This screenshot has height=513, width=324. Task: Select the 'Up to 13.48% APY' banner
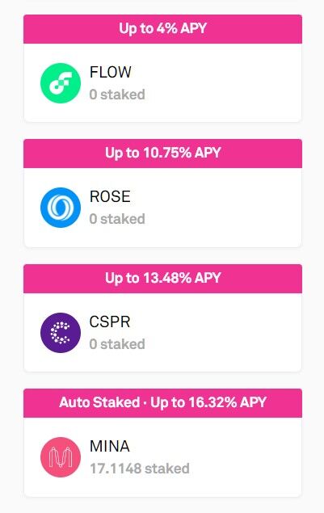click(162, 279)
